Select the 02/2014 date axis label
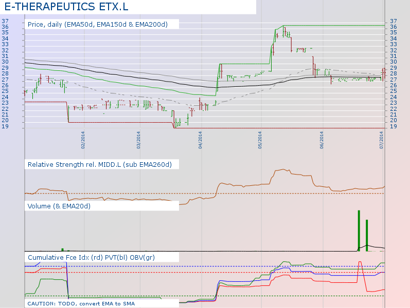This screenshot has height=308, width=410. [x=83, y=140]
